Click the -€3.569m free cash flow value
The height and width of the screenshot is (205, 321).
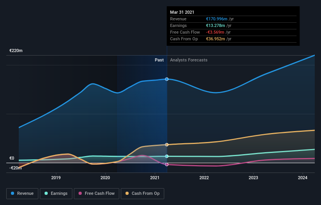215,32
